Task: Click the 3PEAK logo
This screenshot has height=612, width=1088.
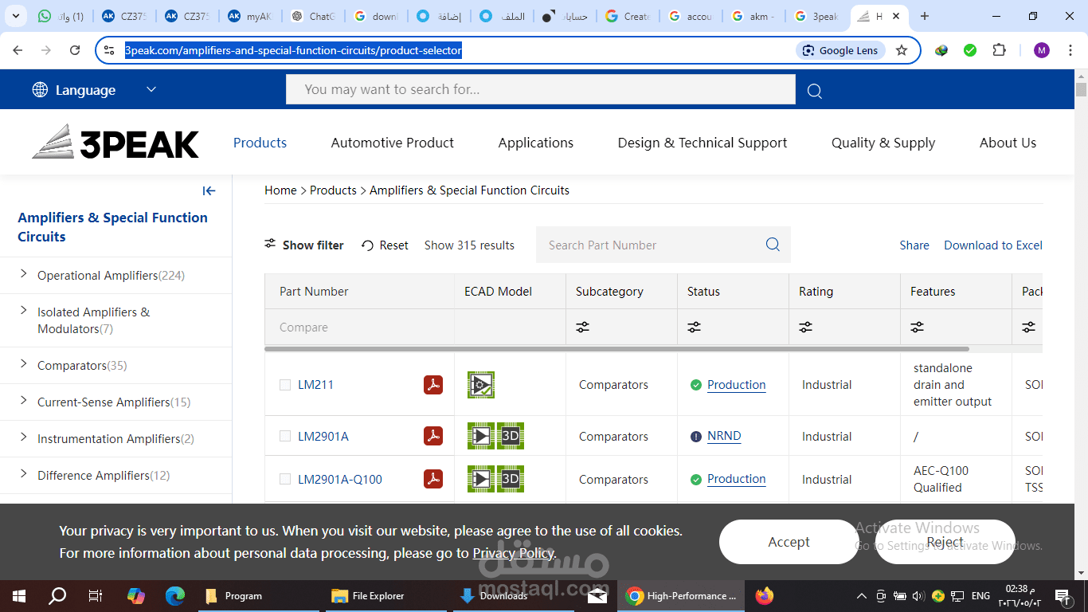Action: point(115,142)
